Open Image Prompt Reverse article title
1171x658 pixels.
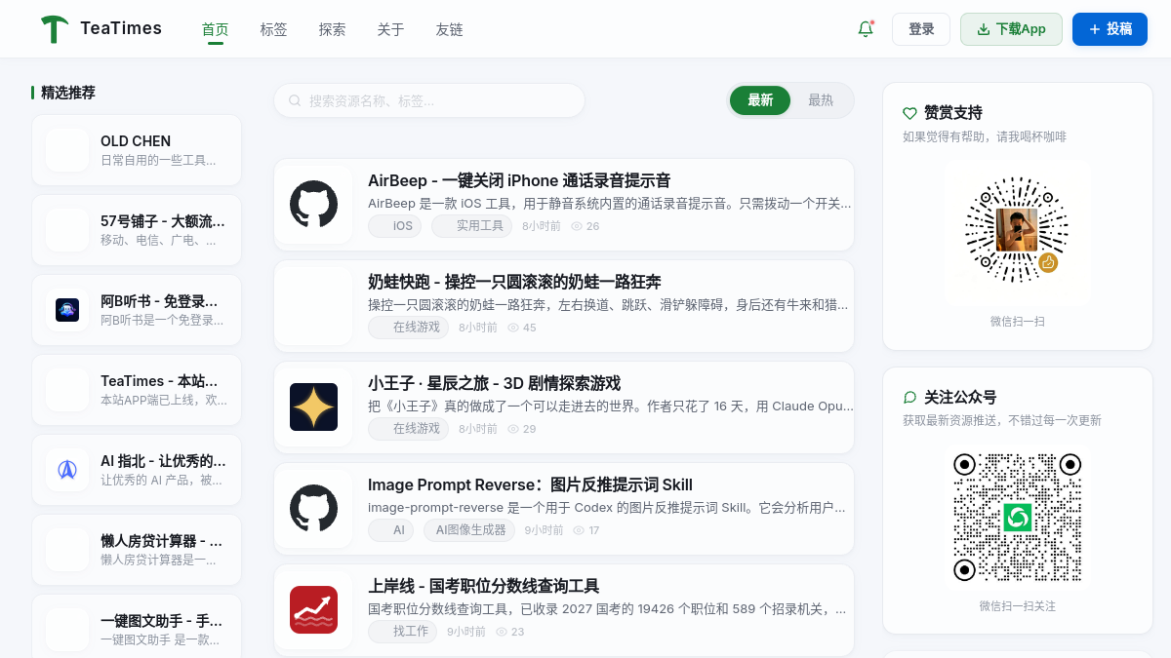click(x=530, y=484)
